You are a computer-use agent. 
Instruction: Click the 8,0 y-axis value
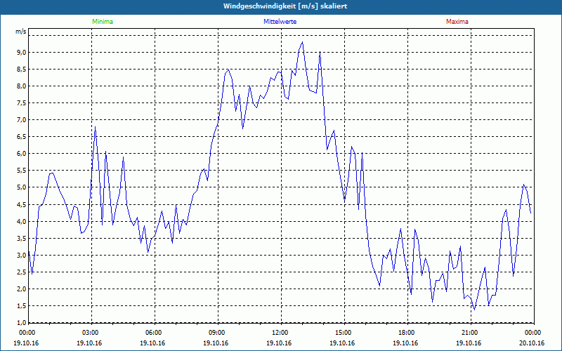22,86
